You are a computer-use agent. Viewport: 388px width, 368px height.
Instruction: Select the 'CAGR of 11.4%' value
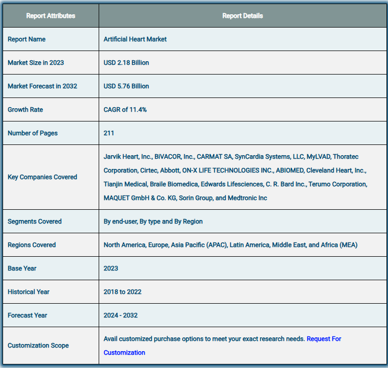pyautogui.click(x=125, y=110)
